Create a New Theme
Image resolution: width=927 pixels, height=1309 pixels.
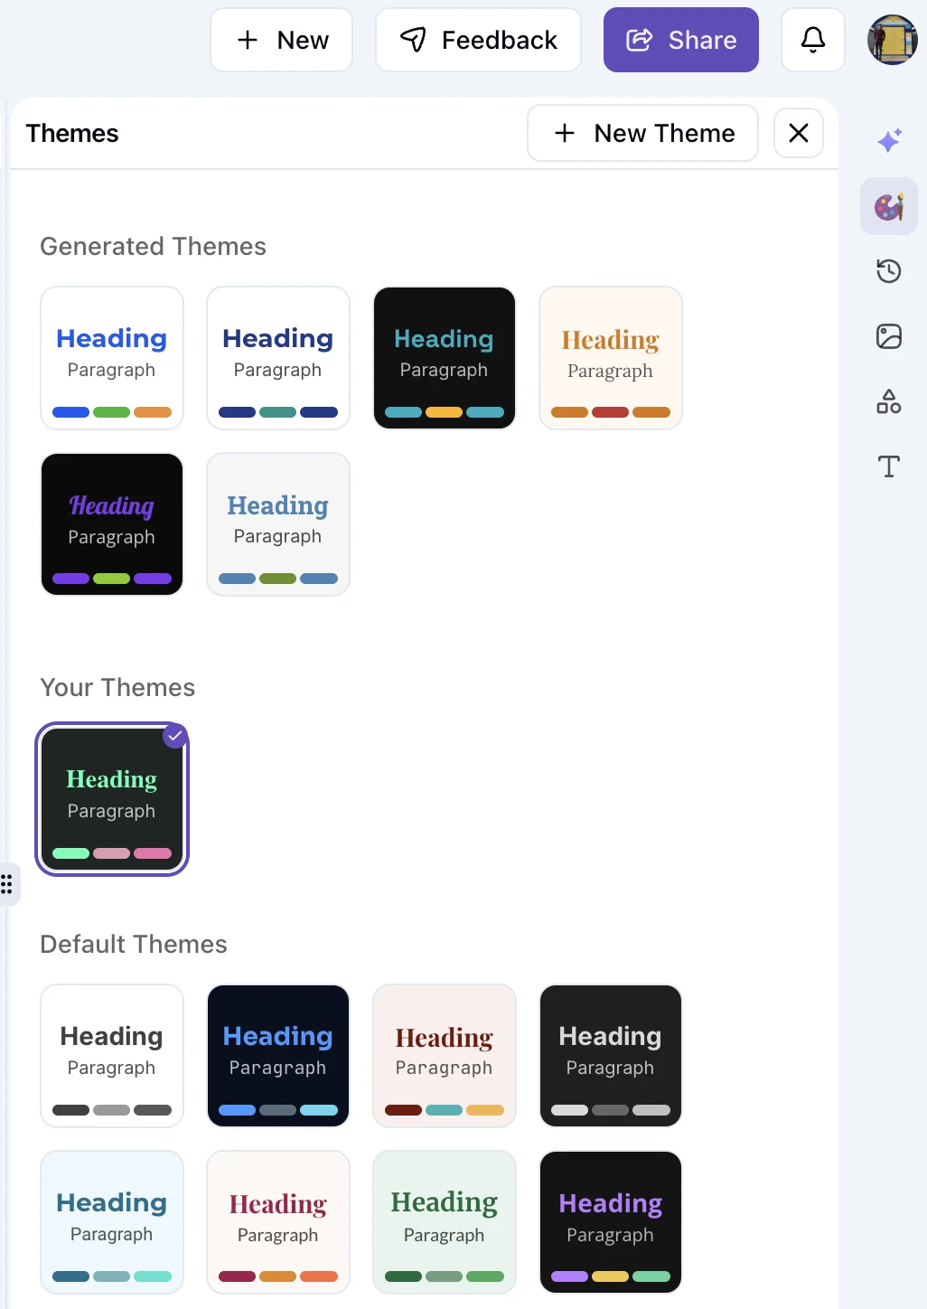pos(642,133)
